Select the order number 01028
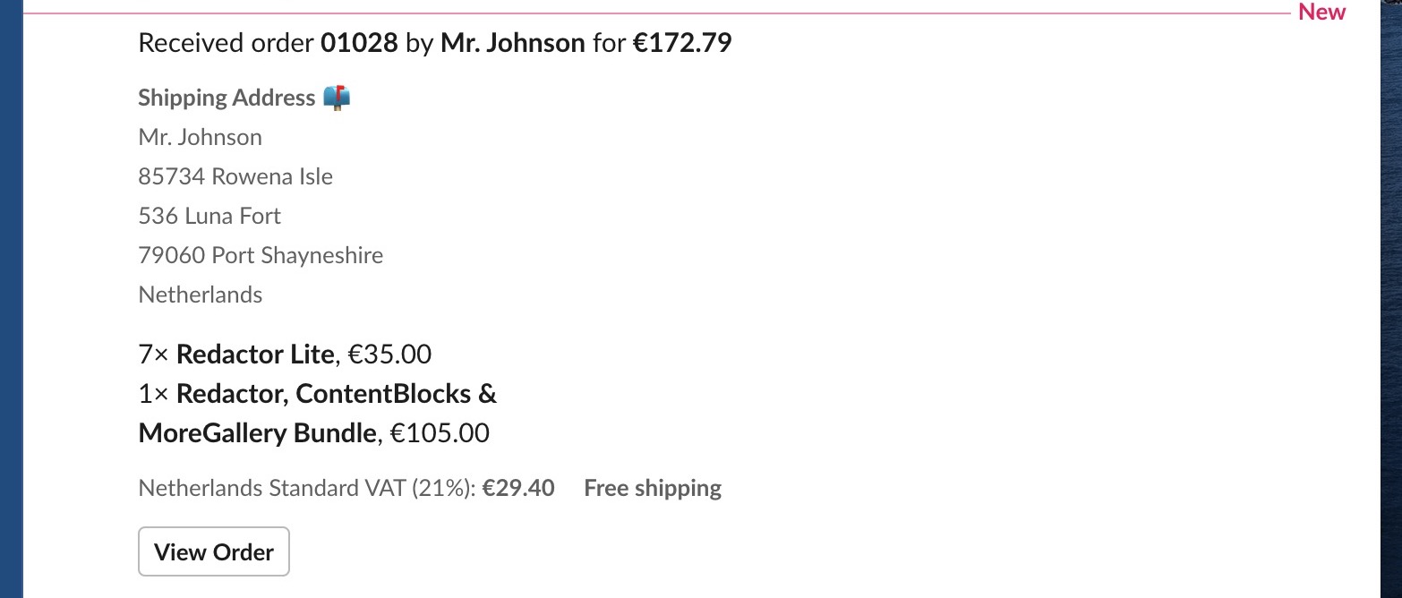The image size is (1402, 598). click(x=359, y=42)
